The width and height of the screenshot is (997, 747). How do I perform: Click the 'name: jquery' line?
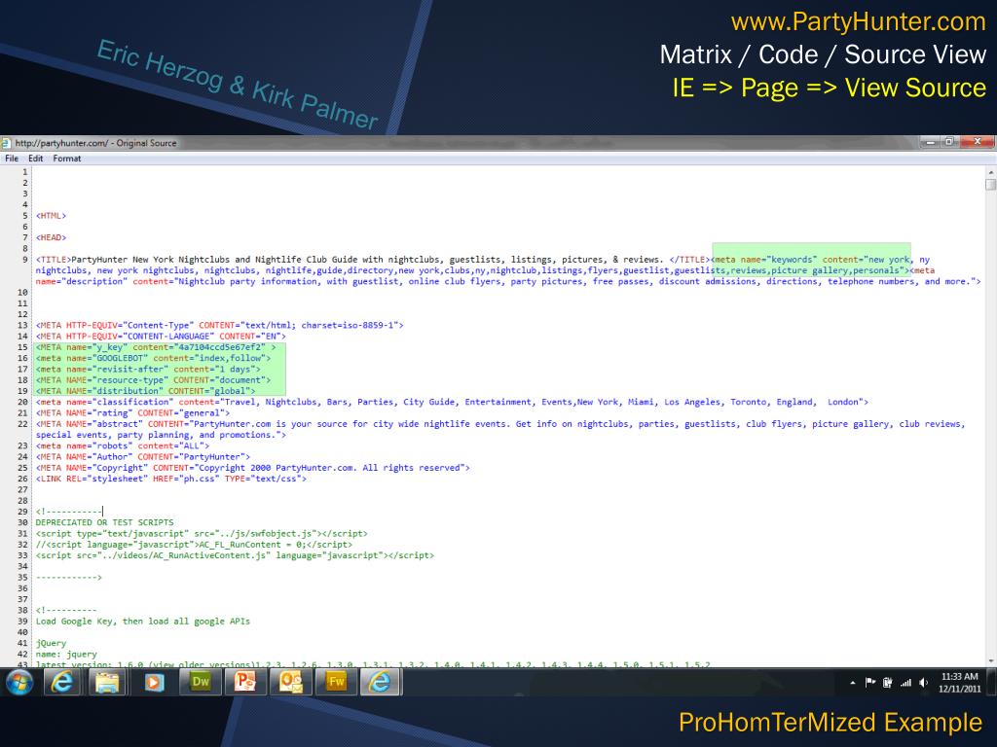click(x=66, y=655)
